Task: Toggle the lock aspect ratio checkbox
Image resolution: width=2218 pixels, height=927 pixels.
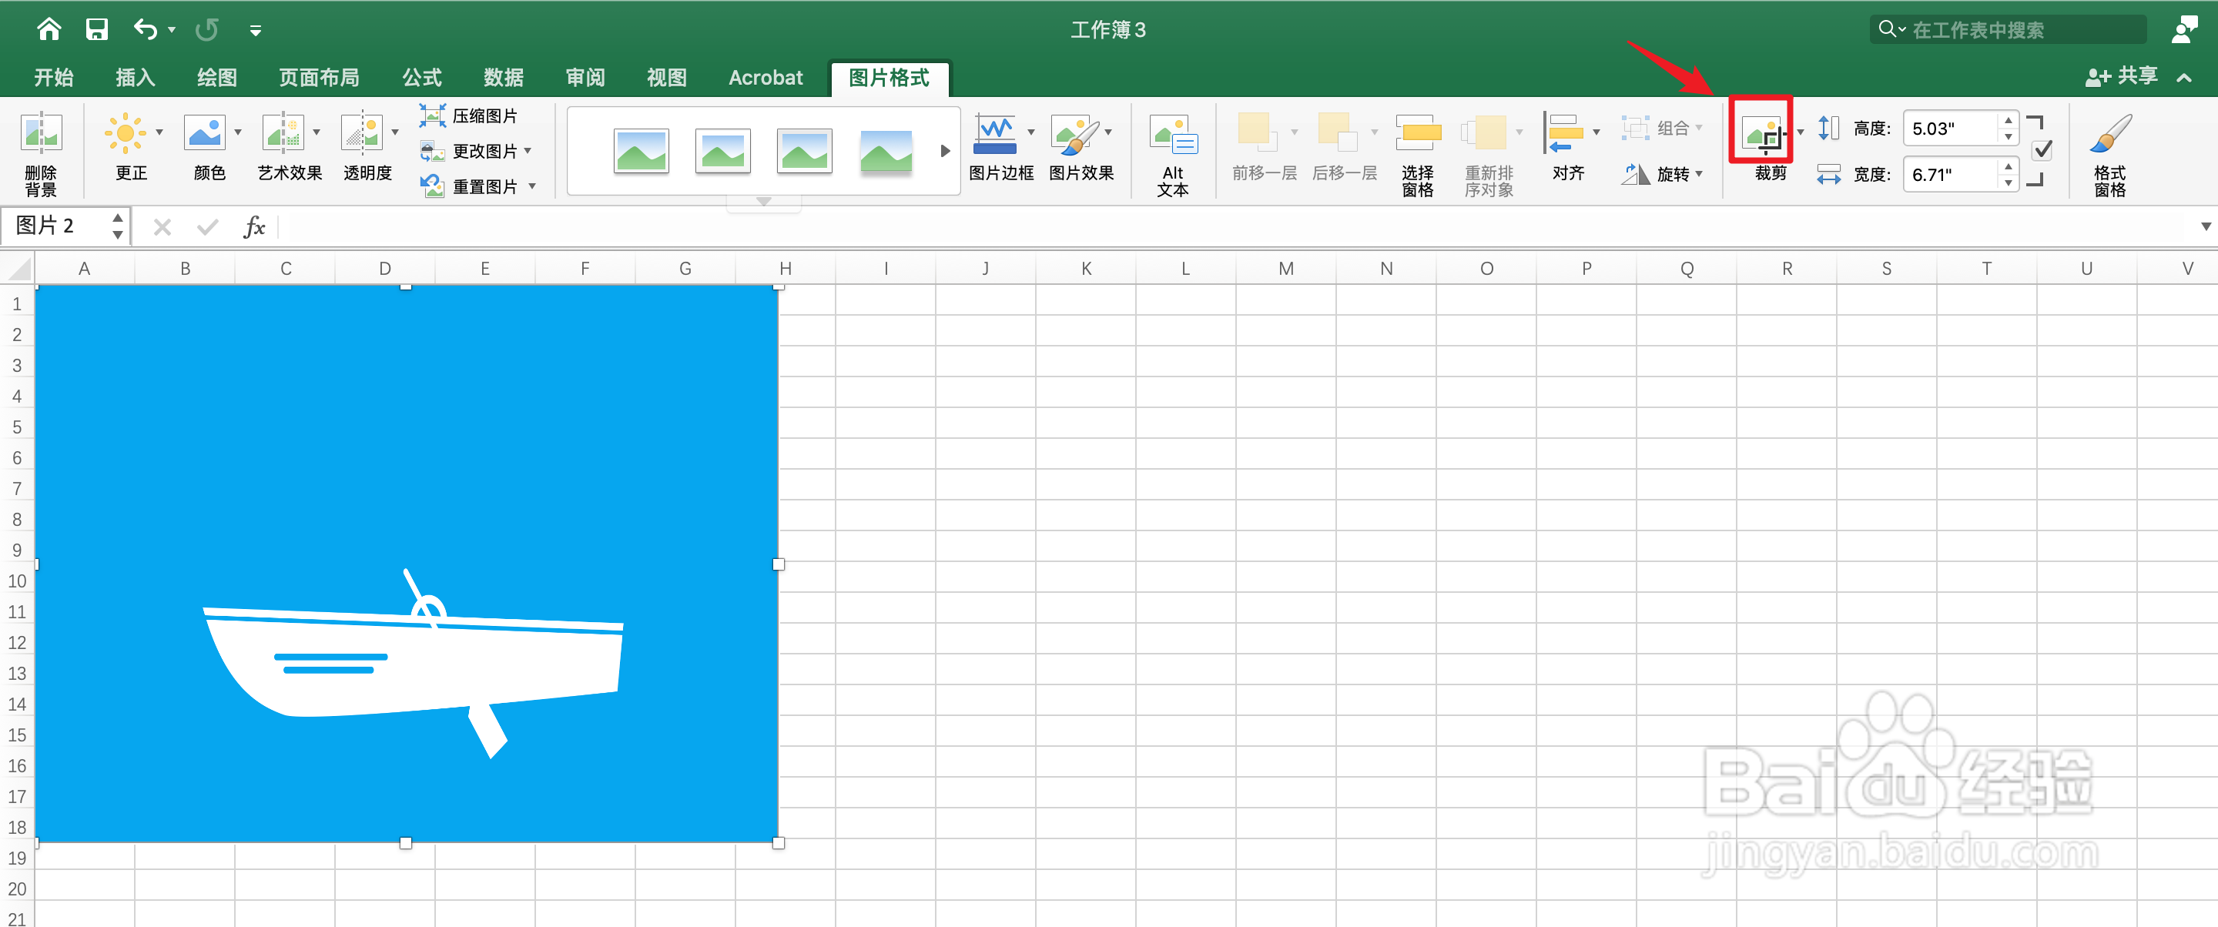Action: (2042, 151)
